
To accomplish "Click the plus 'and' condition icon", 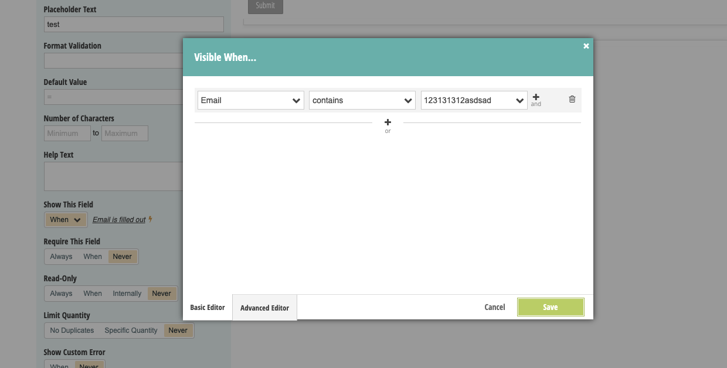I will click(x=536, y=98).
